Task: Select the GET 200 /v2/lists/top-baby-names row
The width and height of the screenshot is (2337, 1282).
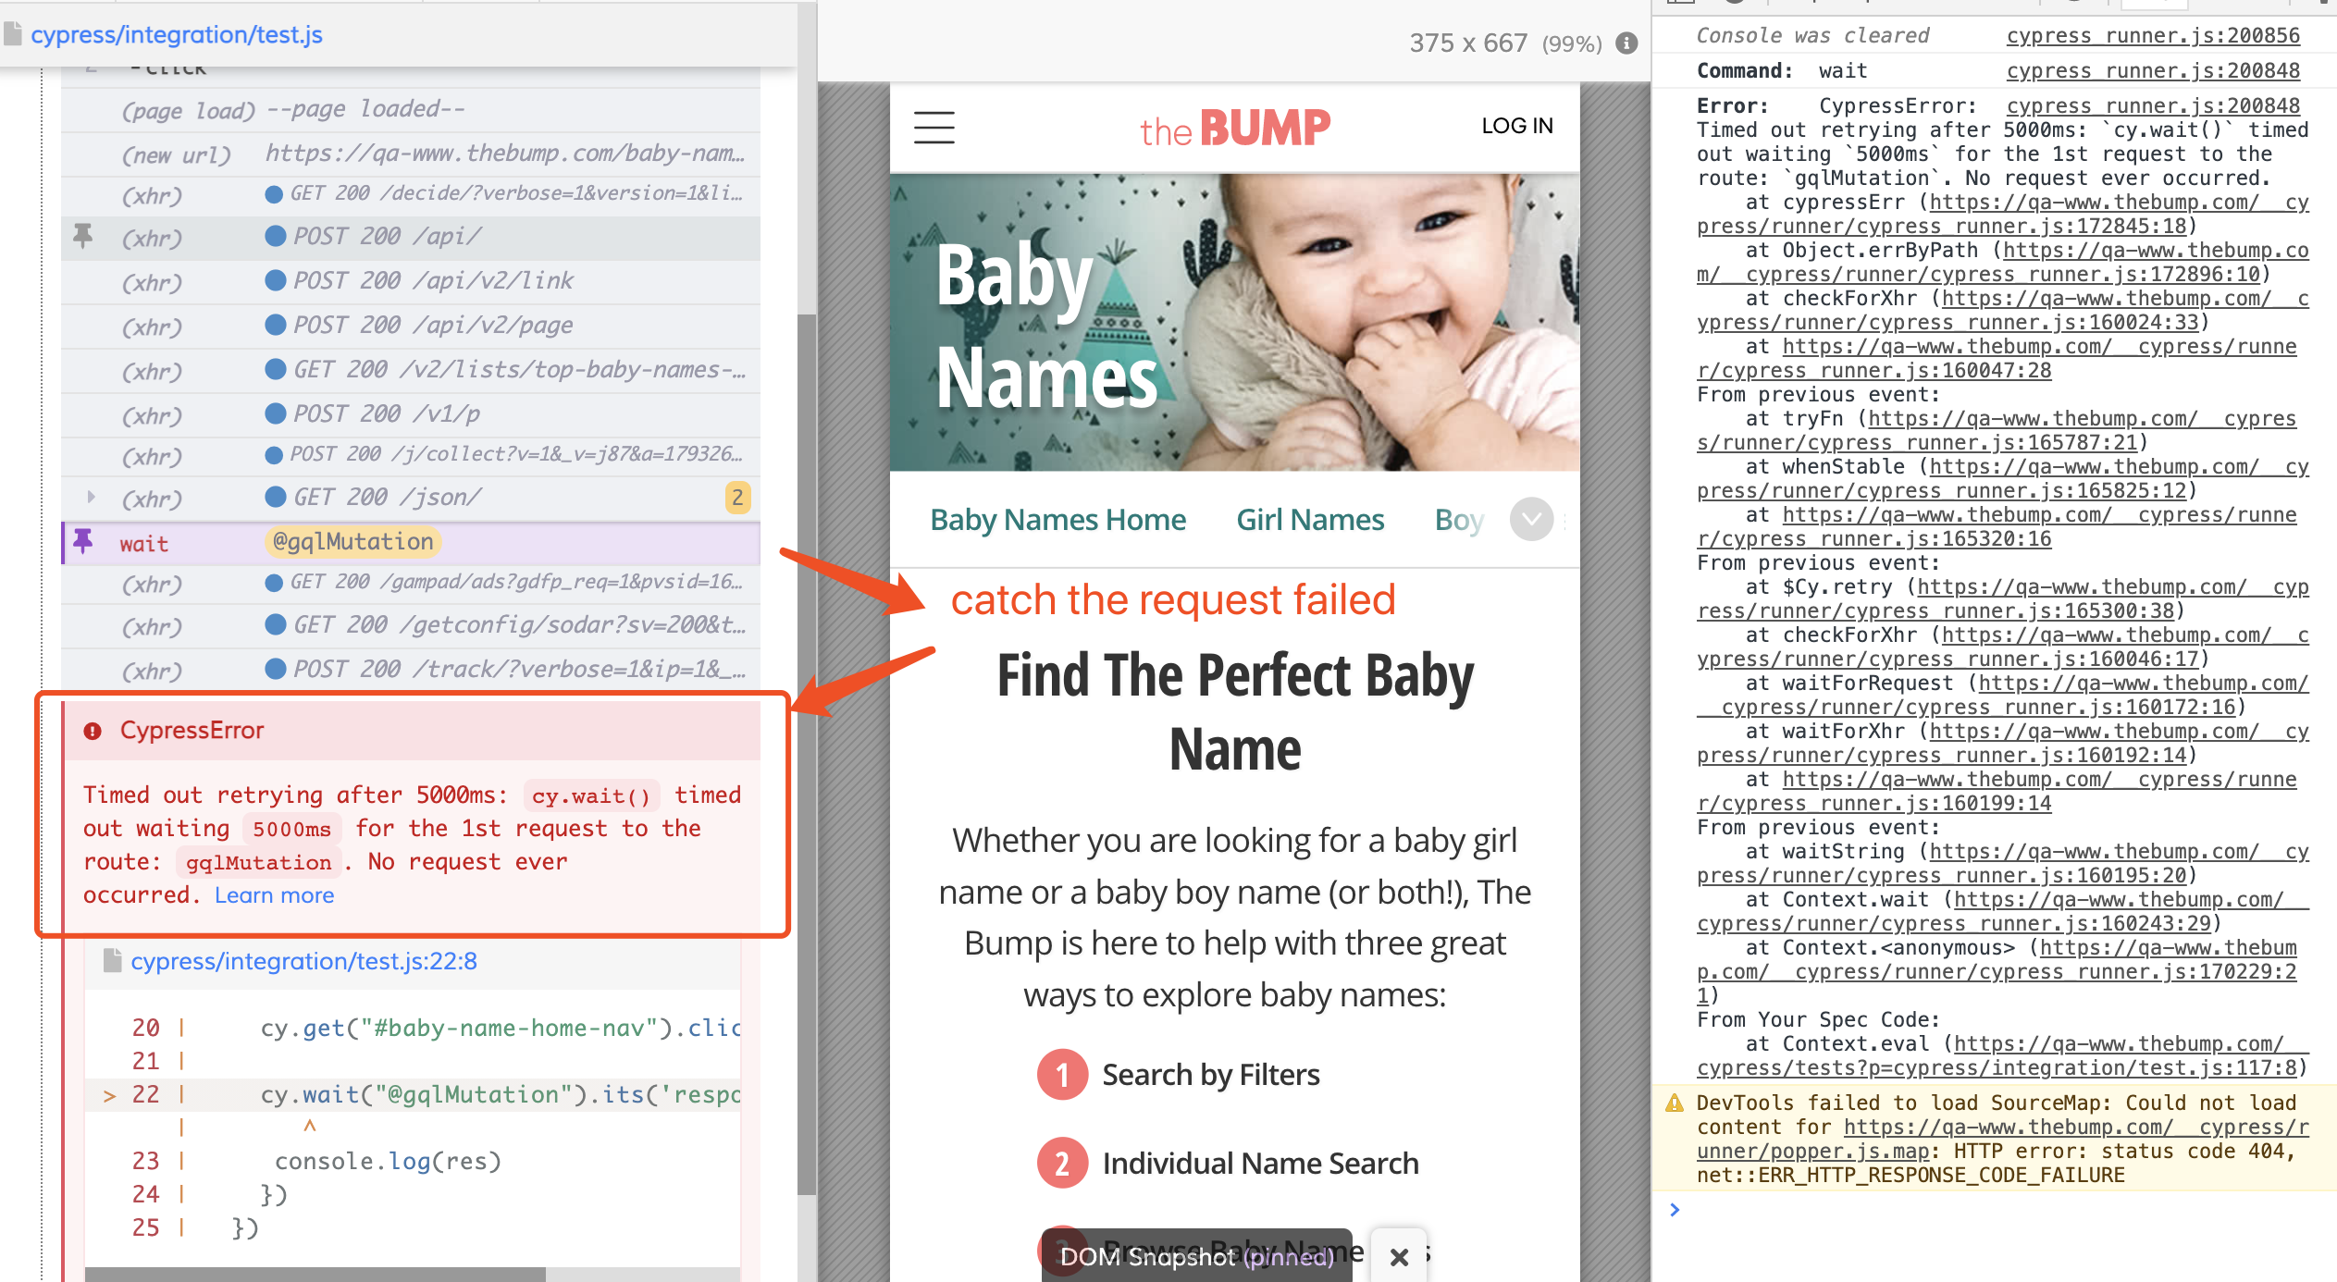Action: 411,370
